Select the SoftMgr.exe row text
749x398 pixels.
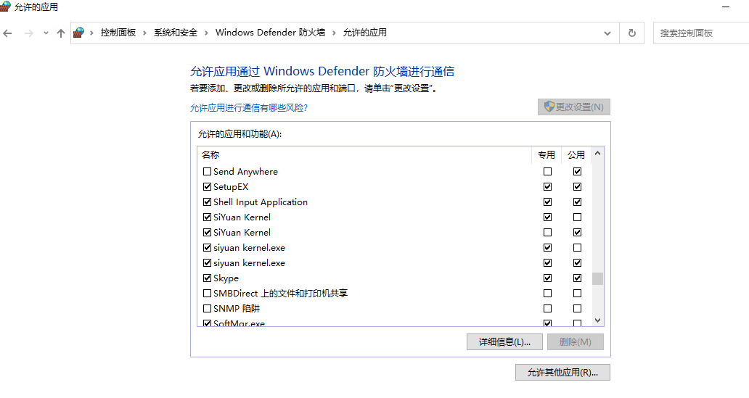[239, 323]
